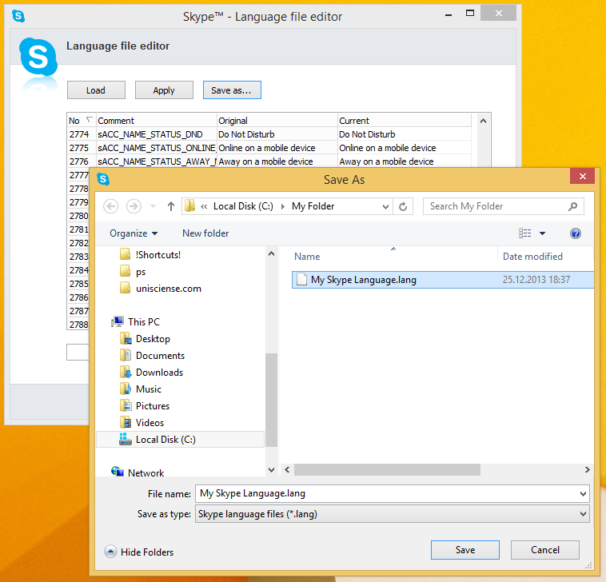
Task: Expand the File name dropdown
Action: coord(583,493)
